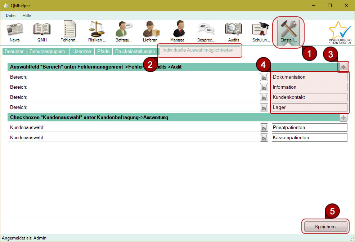355x242 pixels.
Task: Delete the Kassenpatienten entry with trash icon
Action: [x=264, y=138]
